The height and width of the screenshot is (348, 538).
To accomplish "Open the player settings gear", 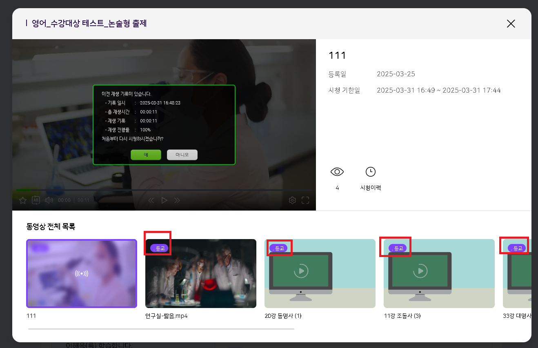I will pos(292,200).
